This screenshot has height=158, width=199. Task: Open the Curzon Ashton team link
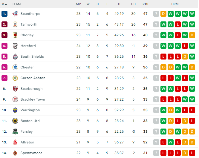(33, 78)
